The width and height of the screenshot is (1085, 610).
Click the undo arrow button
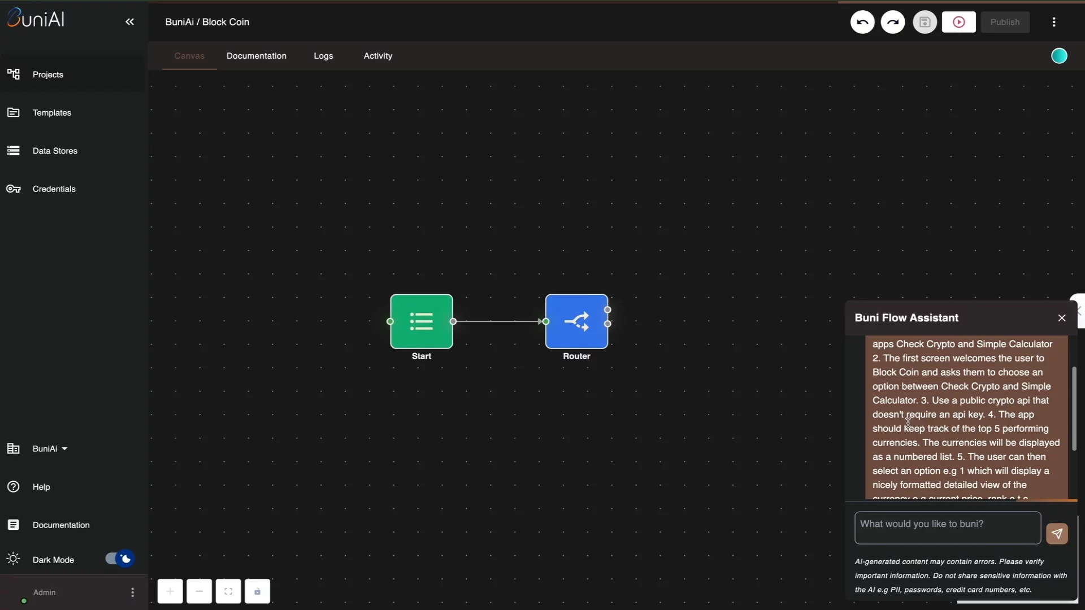862,22
